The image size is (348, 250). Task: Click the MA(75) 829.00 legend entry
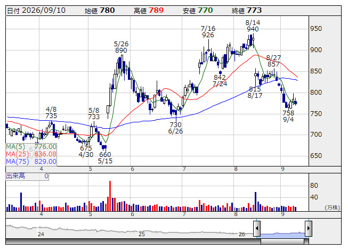31,162
